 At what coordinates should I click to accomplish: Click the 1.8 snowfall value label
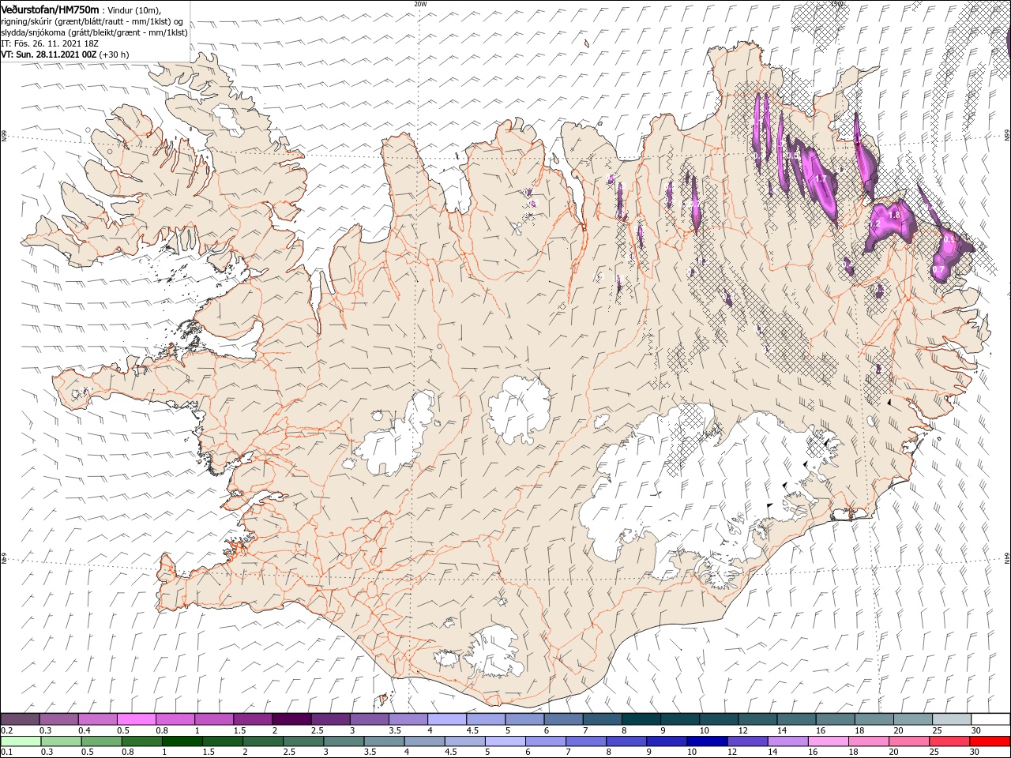895,215
